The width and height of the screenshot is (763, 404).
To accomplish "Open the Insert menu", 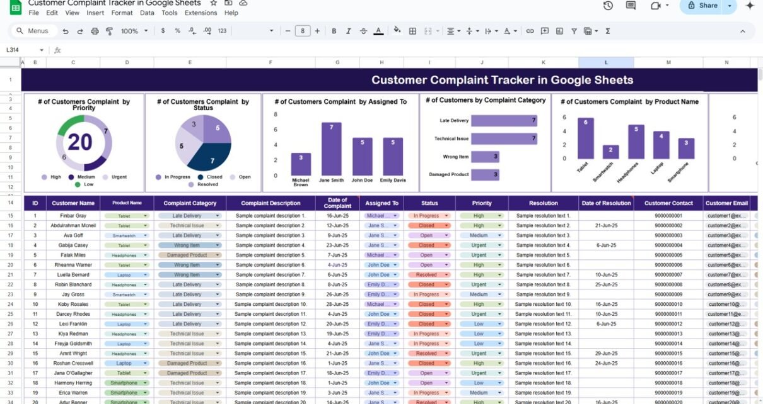I will pos(95,13).
